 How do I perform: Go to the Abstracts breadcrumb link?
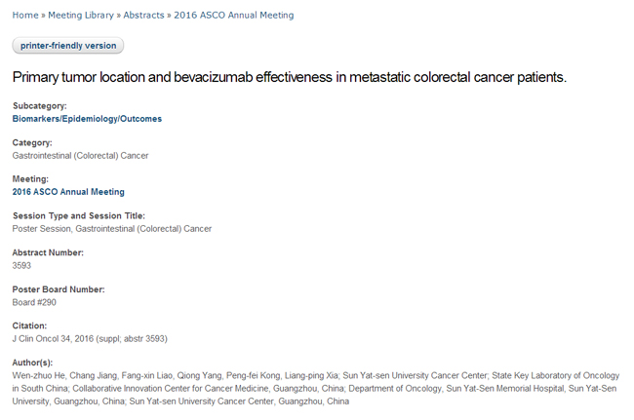(143, 16)
